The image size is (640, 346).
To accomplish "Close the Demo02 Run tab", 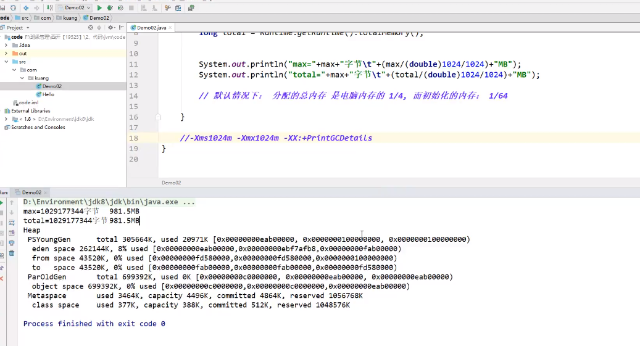I will [x=45, y=192].
